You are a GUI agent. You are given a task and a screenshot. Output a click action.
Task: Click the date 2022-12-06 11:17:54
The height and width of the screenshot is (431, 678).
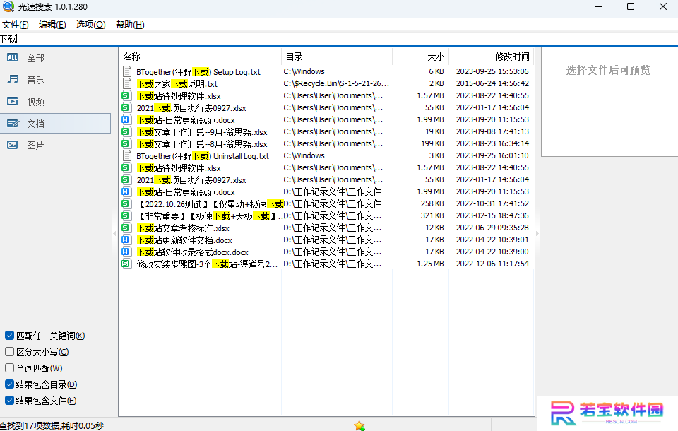(492, 264)
